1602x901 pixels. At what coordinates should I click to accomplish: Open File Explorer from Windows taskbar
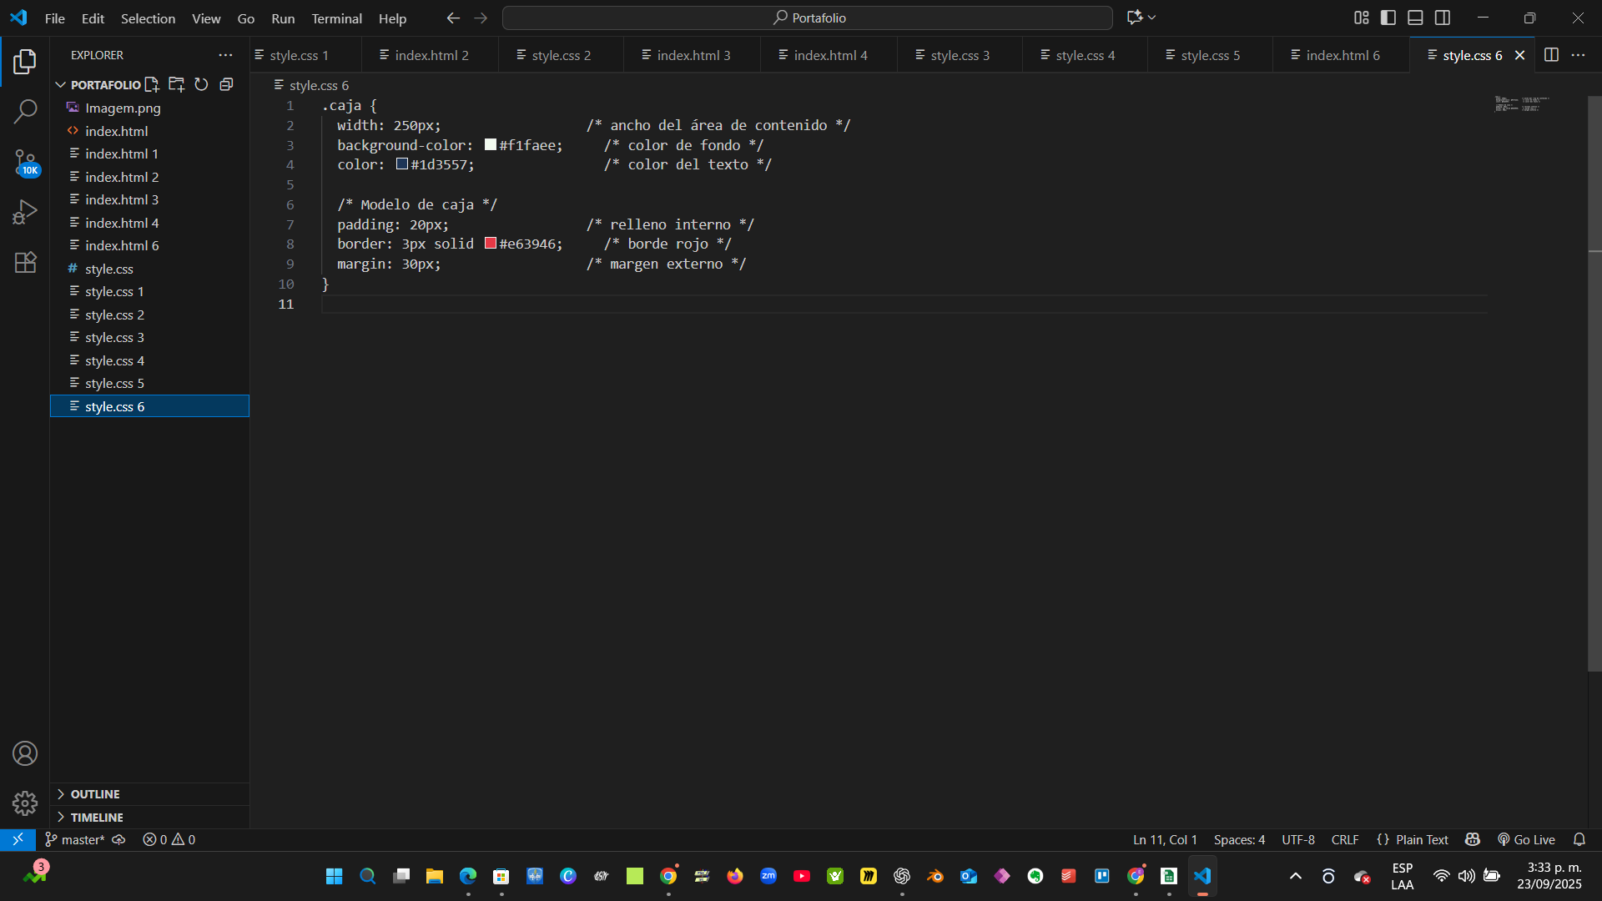[x=434, y=876]
